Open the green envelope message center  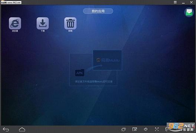tap(189, 12)
